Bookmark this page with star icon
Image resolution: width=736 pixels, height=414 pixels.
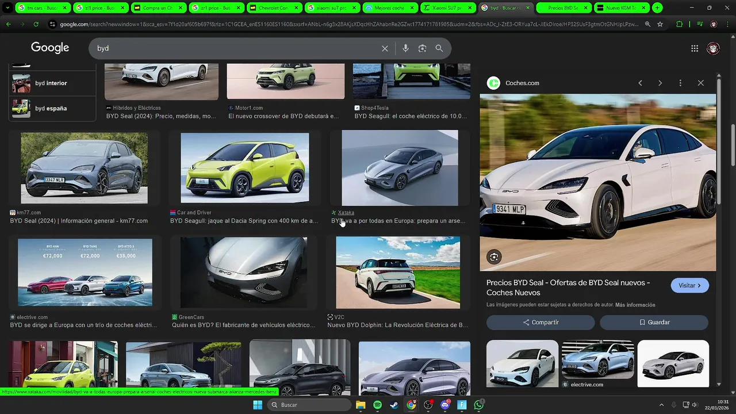[660, 24]
